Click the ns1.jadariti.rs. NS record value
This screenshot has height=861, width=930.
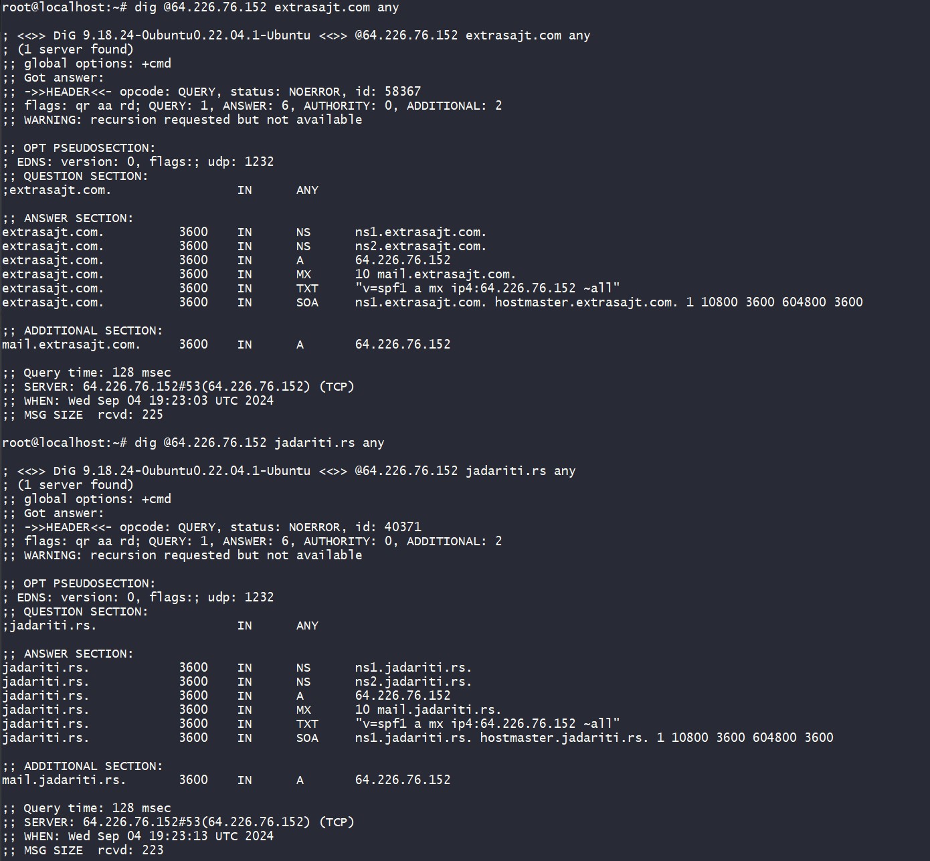413,668
